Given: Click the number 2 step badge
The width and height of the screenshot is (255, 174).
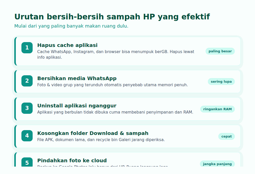Looking at the screenshot, I should point(27,81).
